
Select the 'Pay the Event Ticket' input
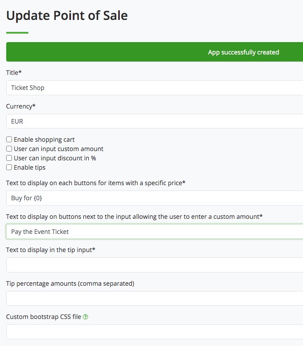coord(154,232)
